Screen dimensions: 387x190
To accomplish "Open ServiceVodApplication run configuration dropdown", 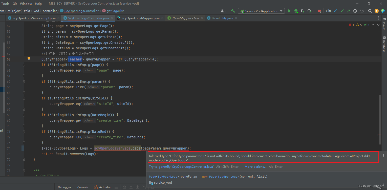I will pos(261,11).
